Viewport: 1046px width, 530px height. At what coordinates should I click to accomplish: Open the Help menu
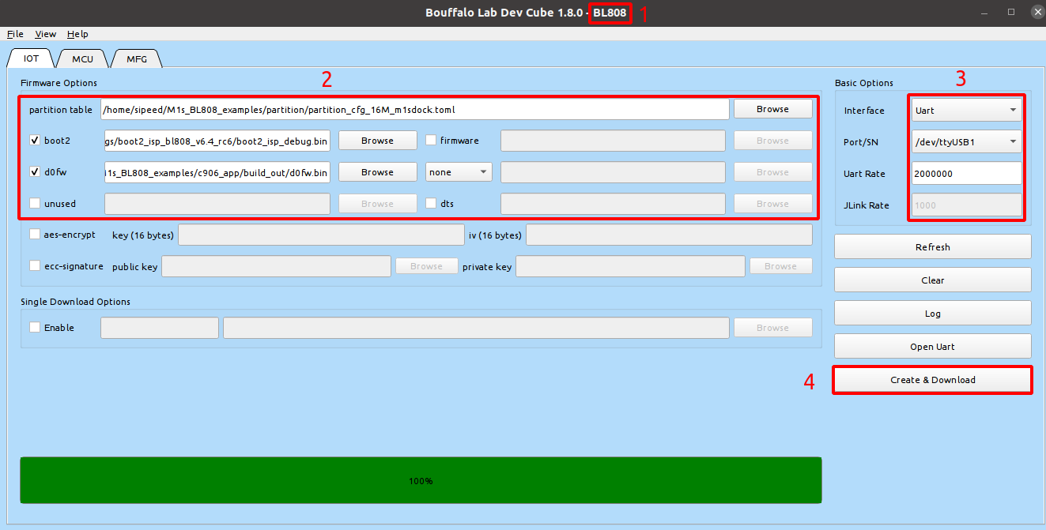[77, 34]
